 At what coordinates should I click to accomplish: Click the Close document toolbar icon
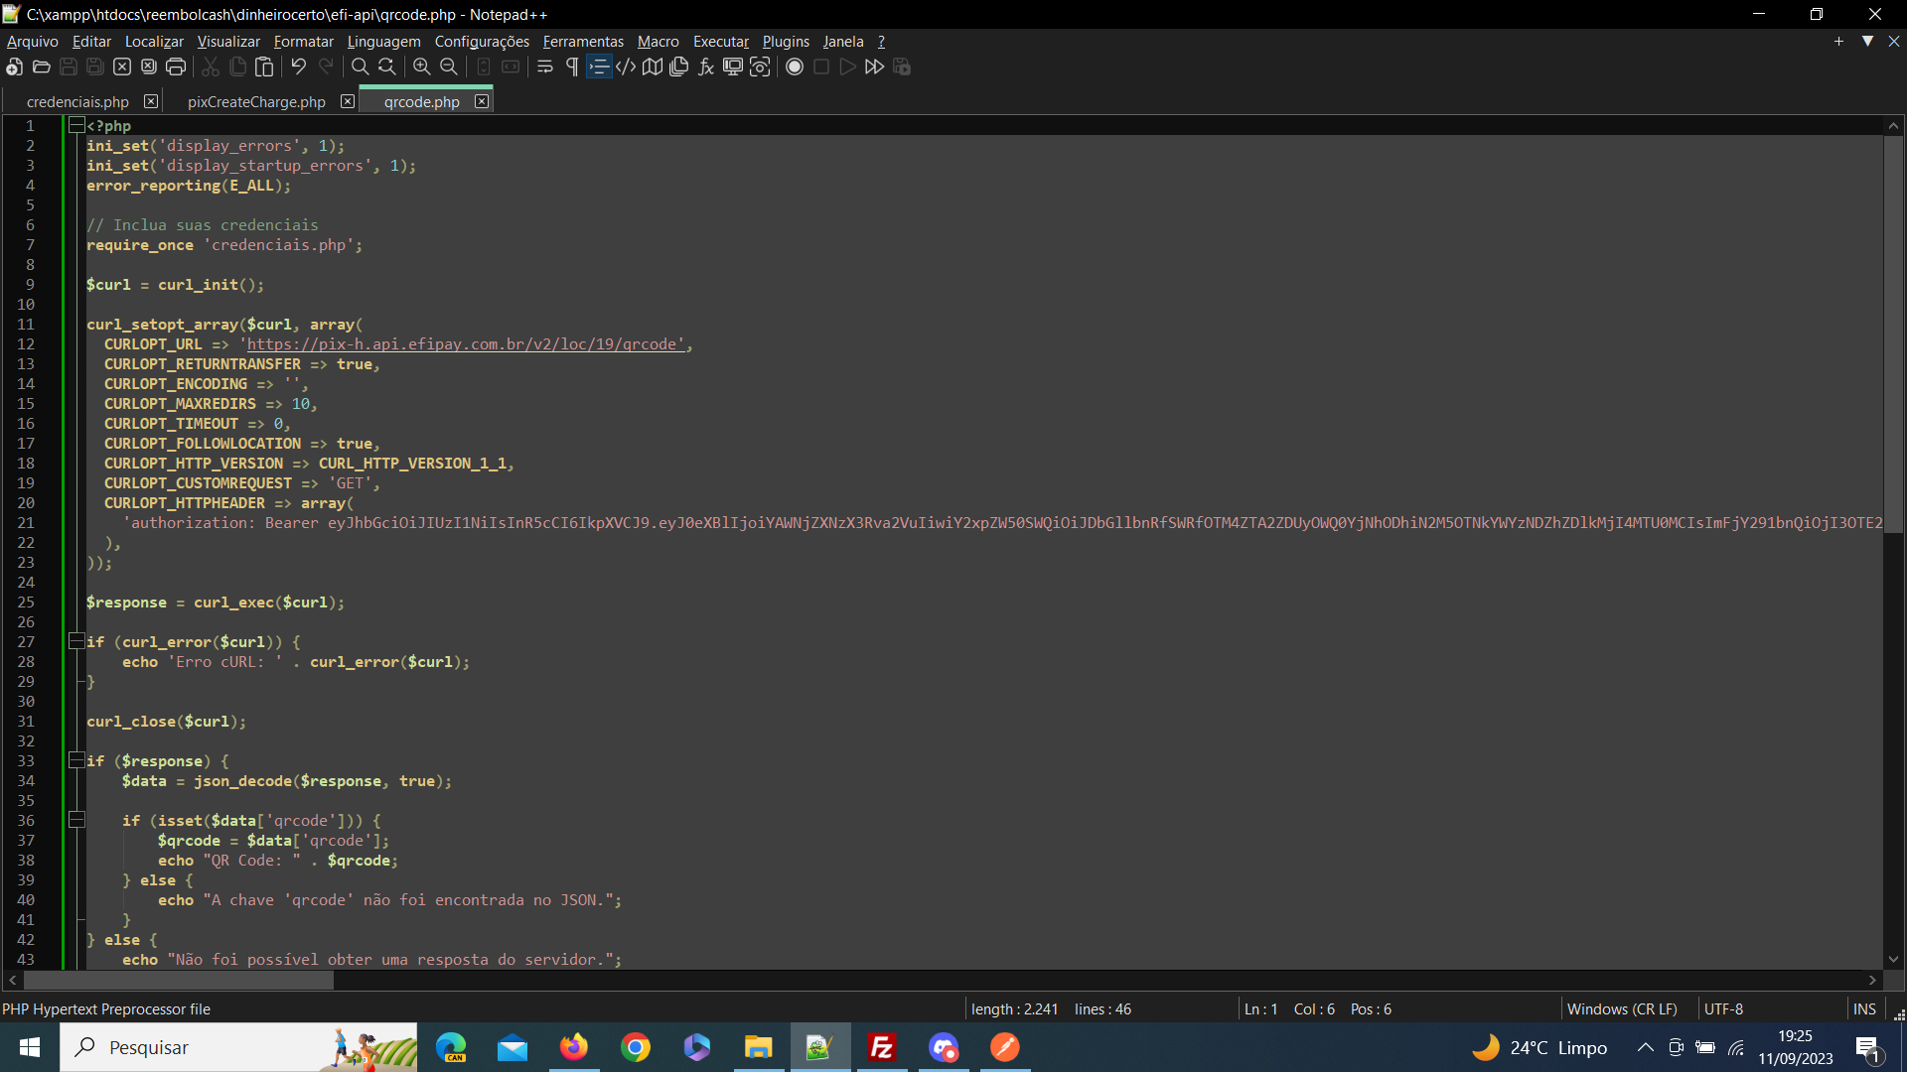pos(122,67)
